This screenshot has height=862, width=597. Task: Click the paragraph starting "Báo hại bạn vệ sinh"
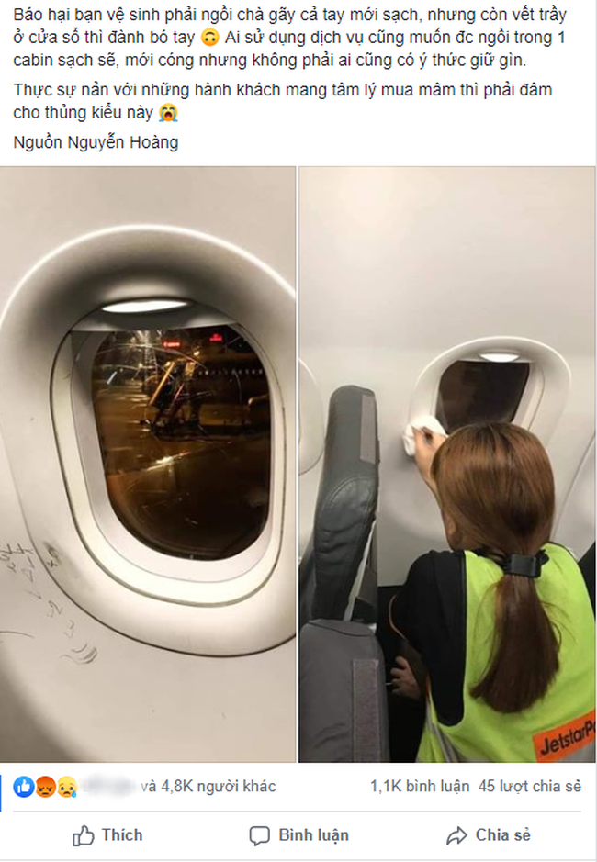(290, 38)
